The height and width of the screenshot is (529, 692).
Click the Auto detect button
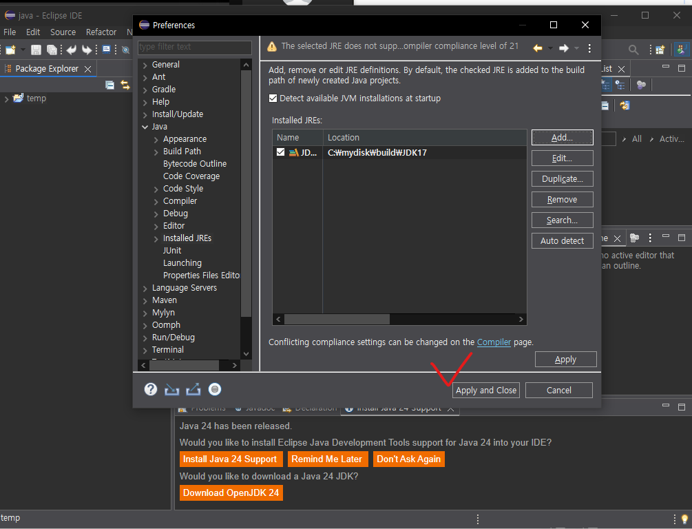click(x=563, y=240)
